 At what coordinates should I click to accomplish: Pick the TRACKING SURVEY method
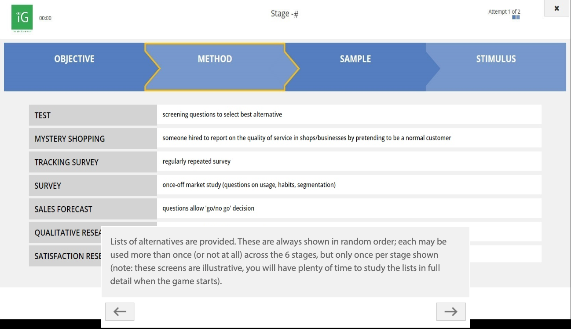66,162
